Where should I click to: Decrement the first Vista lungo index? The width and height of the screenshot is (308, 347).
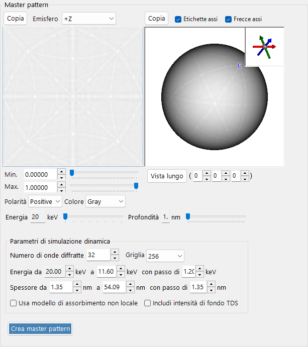coord(207,179)
